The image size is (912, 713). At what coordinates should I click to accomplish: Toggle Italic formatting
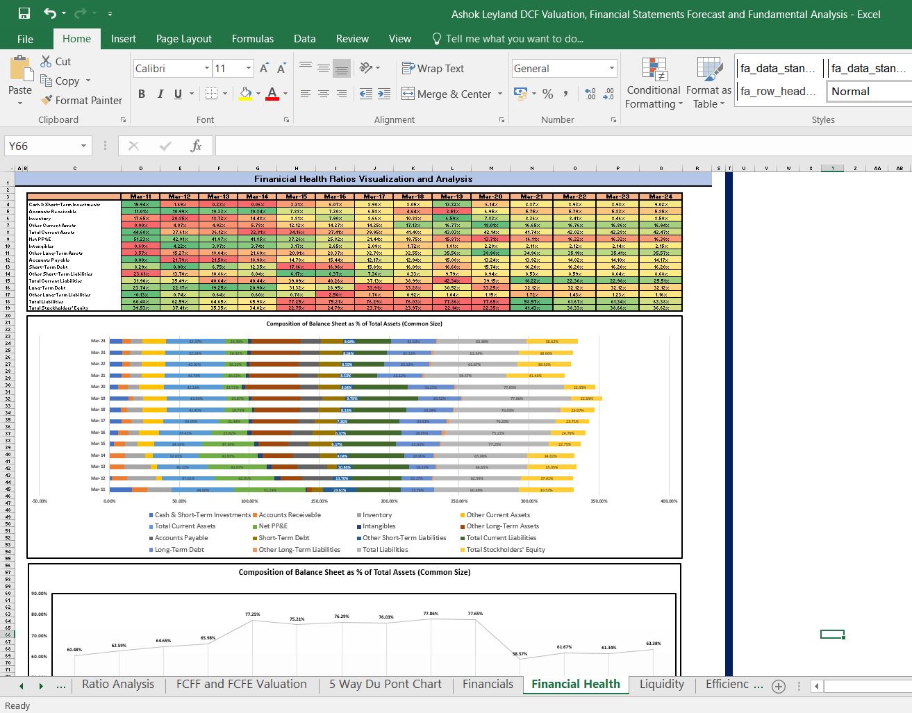coord(160,94)
